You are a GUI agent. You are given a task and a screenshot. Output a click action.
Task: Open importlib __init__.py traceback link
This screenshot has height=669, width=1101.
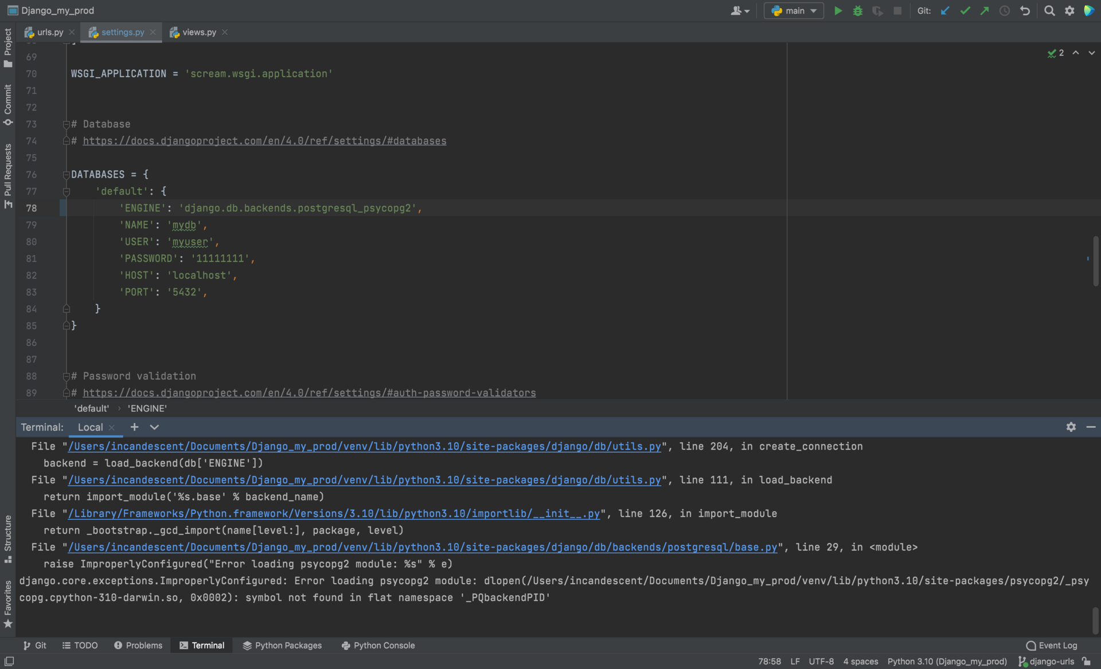pyautogui.click(x=334, y=514)
